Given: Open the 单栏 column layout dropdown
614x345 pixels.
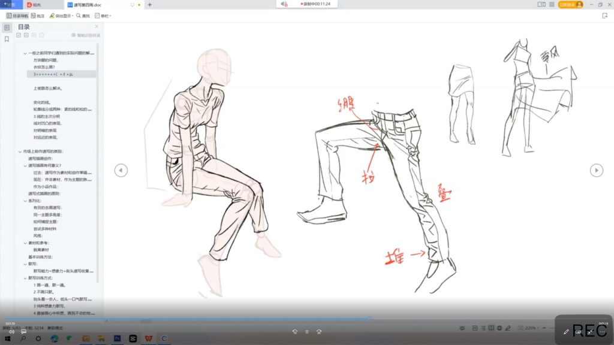Looking at the screenshot, I should [x=103, y=16].
